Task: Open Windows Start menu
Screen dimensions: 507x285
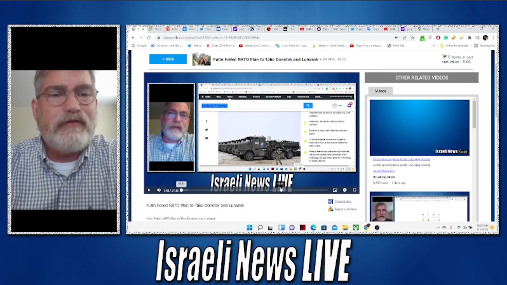Action: (x=250, y=228)
